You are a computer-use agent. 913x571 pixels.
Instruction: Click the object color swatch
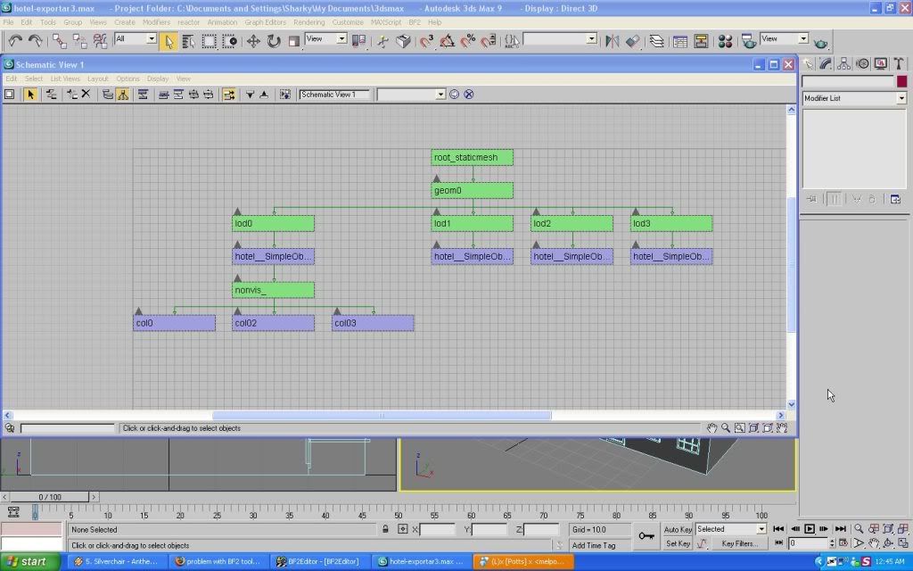point(901,81)
